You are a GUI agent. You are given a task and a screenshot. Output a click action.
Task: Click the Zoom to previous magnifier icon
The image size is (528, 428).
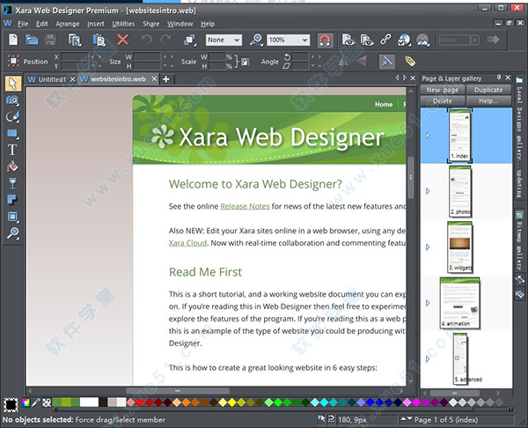256,40
